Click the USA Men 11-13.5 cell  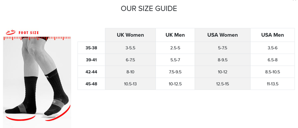tap(272, 84)
